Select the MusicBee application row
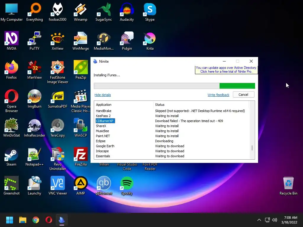303x227 pixels. pyautogui.click(x=172, y=131)
